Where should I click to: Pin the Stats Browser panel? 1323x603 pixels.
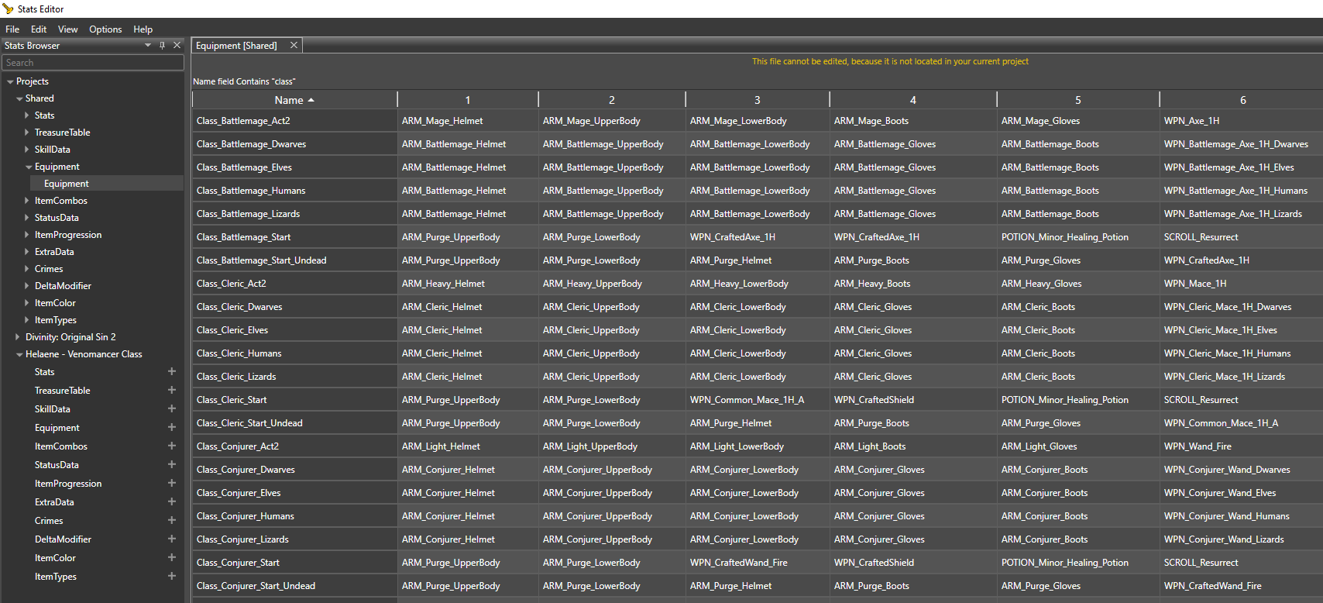(162, 46)
